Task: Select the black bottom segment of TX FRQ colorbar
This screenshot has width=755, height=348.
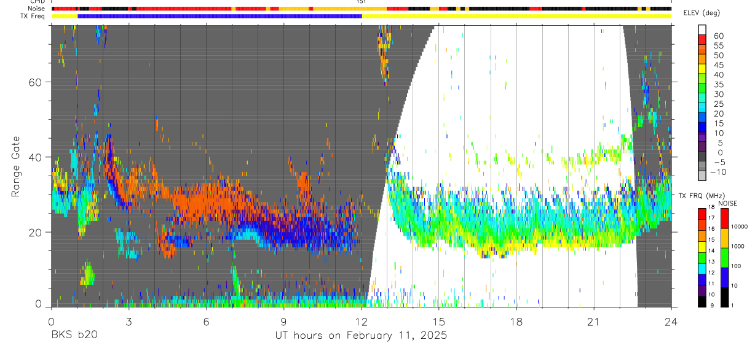Action: point(702,300)
